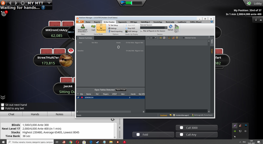
Task: Open the Windows Start menu
Action: [x=3, y=142]
